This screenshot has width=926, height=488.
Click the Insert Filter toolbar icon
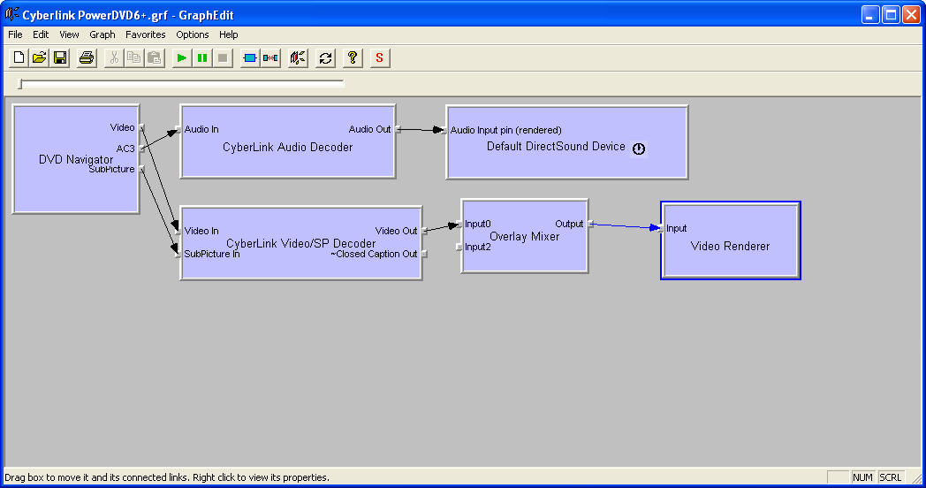250,57
